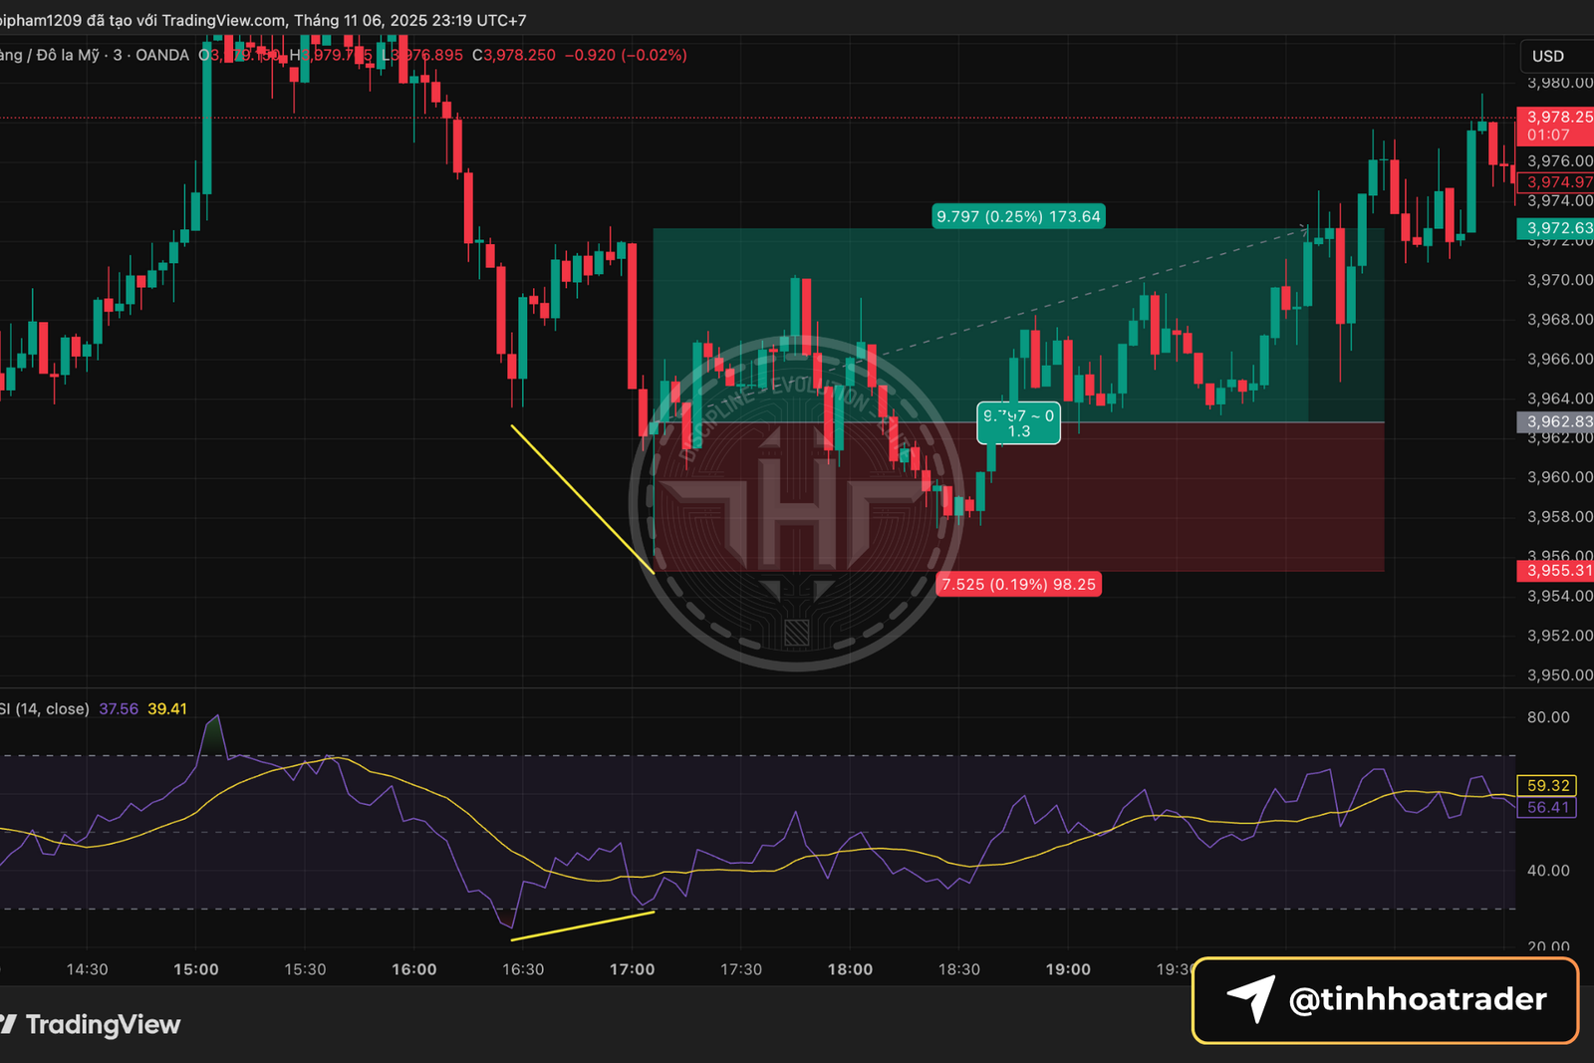
Task: Click the yellow RSI value 59.32
Action: (1545, 786)
